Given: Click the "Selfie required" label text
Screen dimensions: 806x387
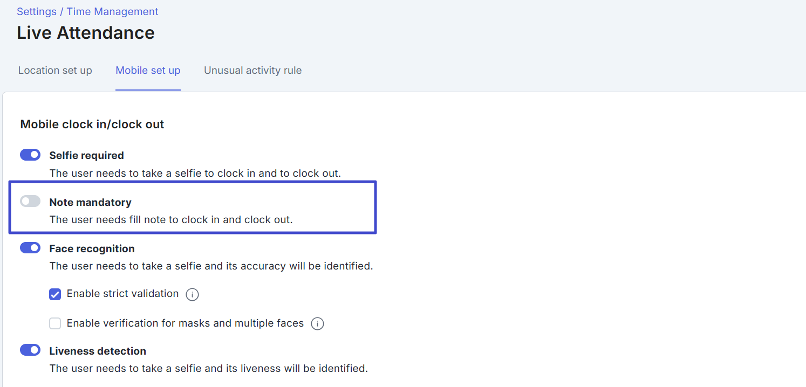Looking at the screenshot, I should 86,155.
